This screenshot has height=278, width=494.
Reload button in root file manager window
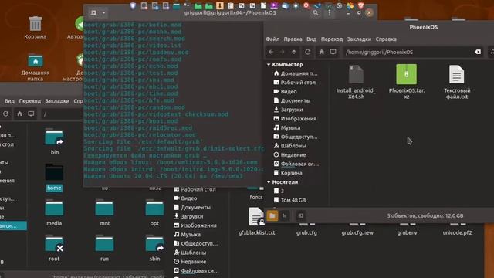pyautogui.click(x=5, y=114)
